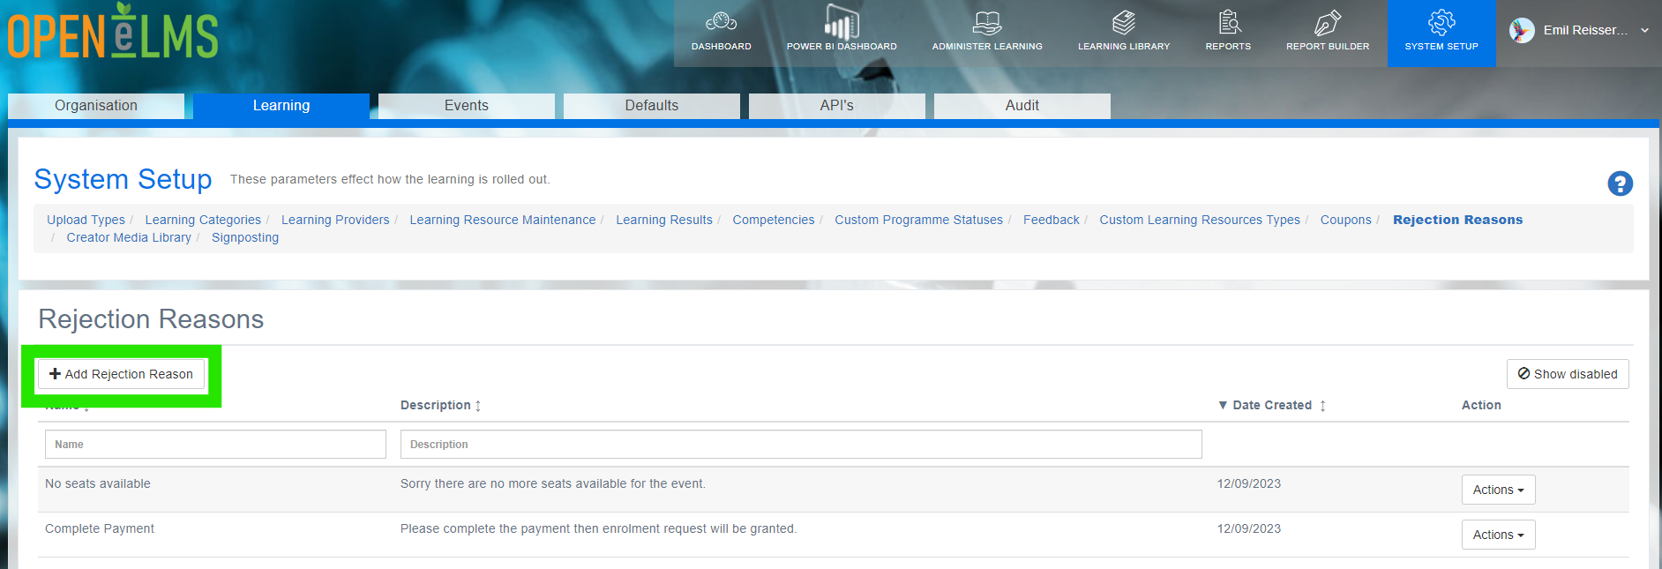
Task: Toggle Show disabled rejection reasons
Action: click(1568, 374)
